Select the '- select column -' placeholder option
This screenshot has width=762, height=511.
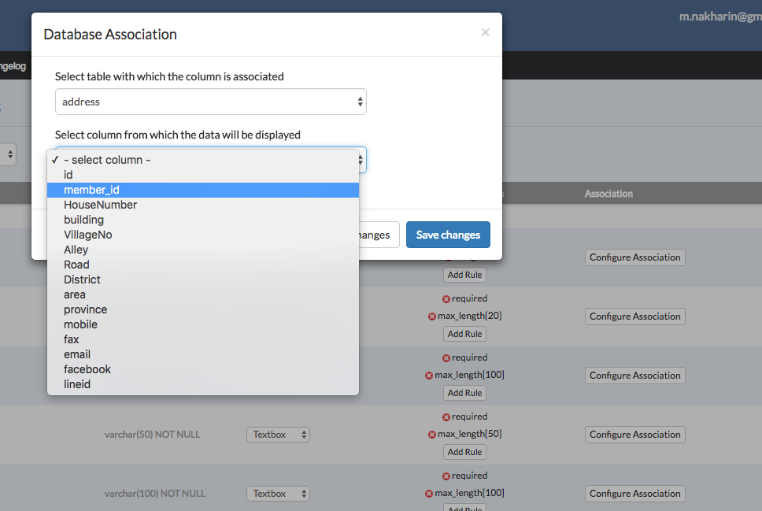click(107, 160)
